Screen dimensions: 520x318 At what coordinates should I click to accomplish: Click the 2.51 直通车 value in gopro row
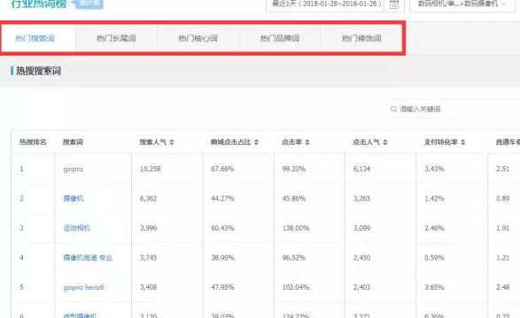(x=502, y=169)
